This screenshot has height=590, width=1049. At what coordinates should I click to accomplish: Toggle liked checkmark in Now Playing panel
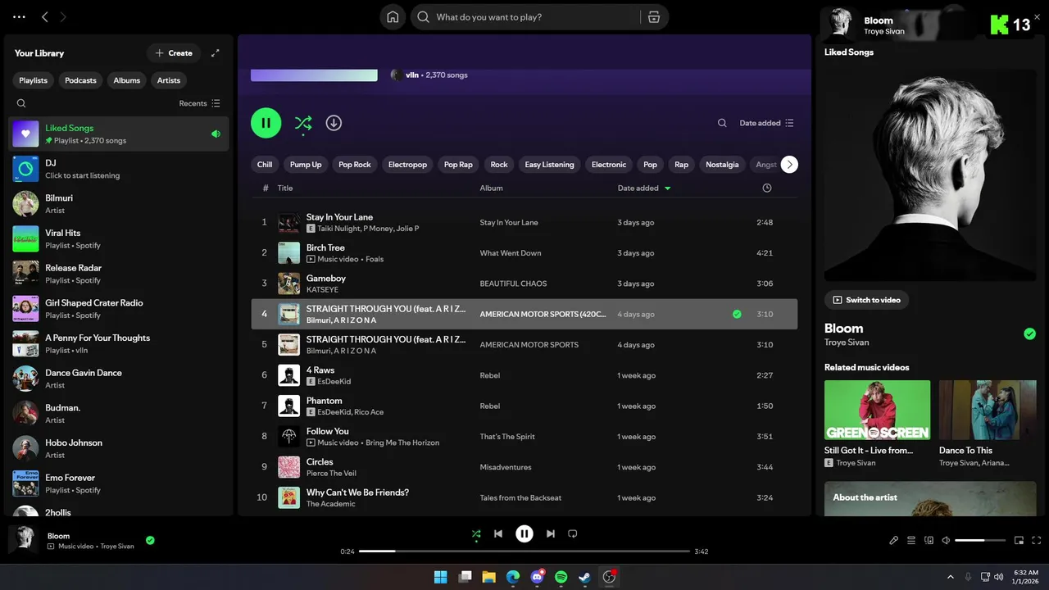(1030, 334)
